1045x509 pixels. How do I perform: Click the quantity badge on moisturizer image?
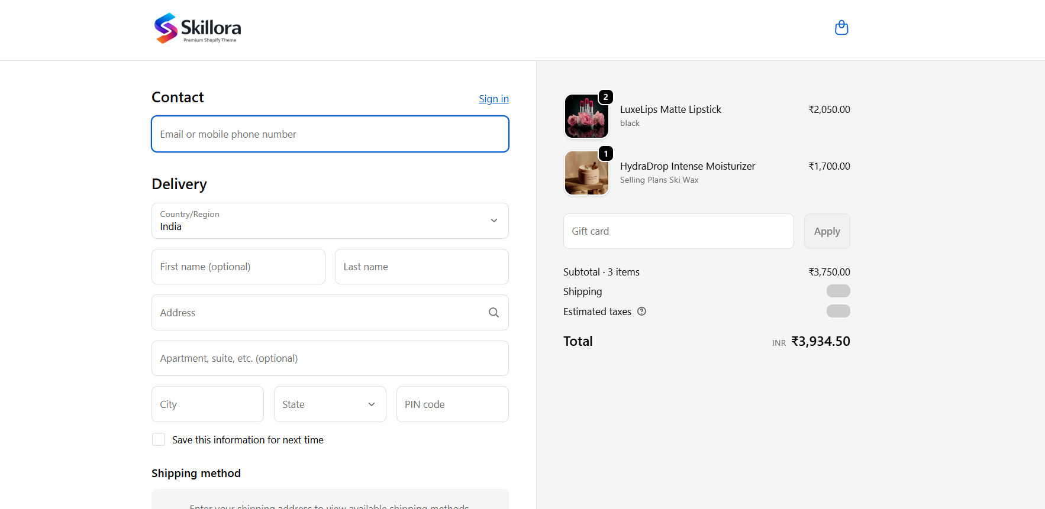605,154
